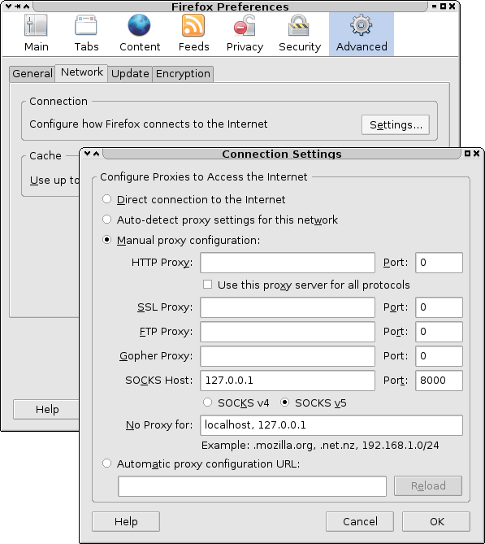
Task: Click the No Proxy for field
Action: (331, 425)
